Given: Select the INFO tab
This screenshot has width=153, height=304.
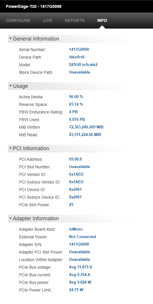Looking at the screenshot, I should pos(102,20).
